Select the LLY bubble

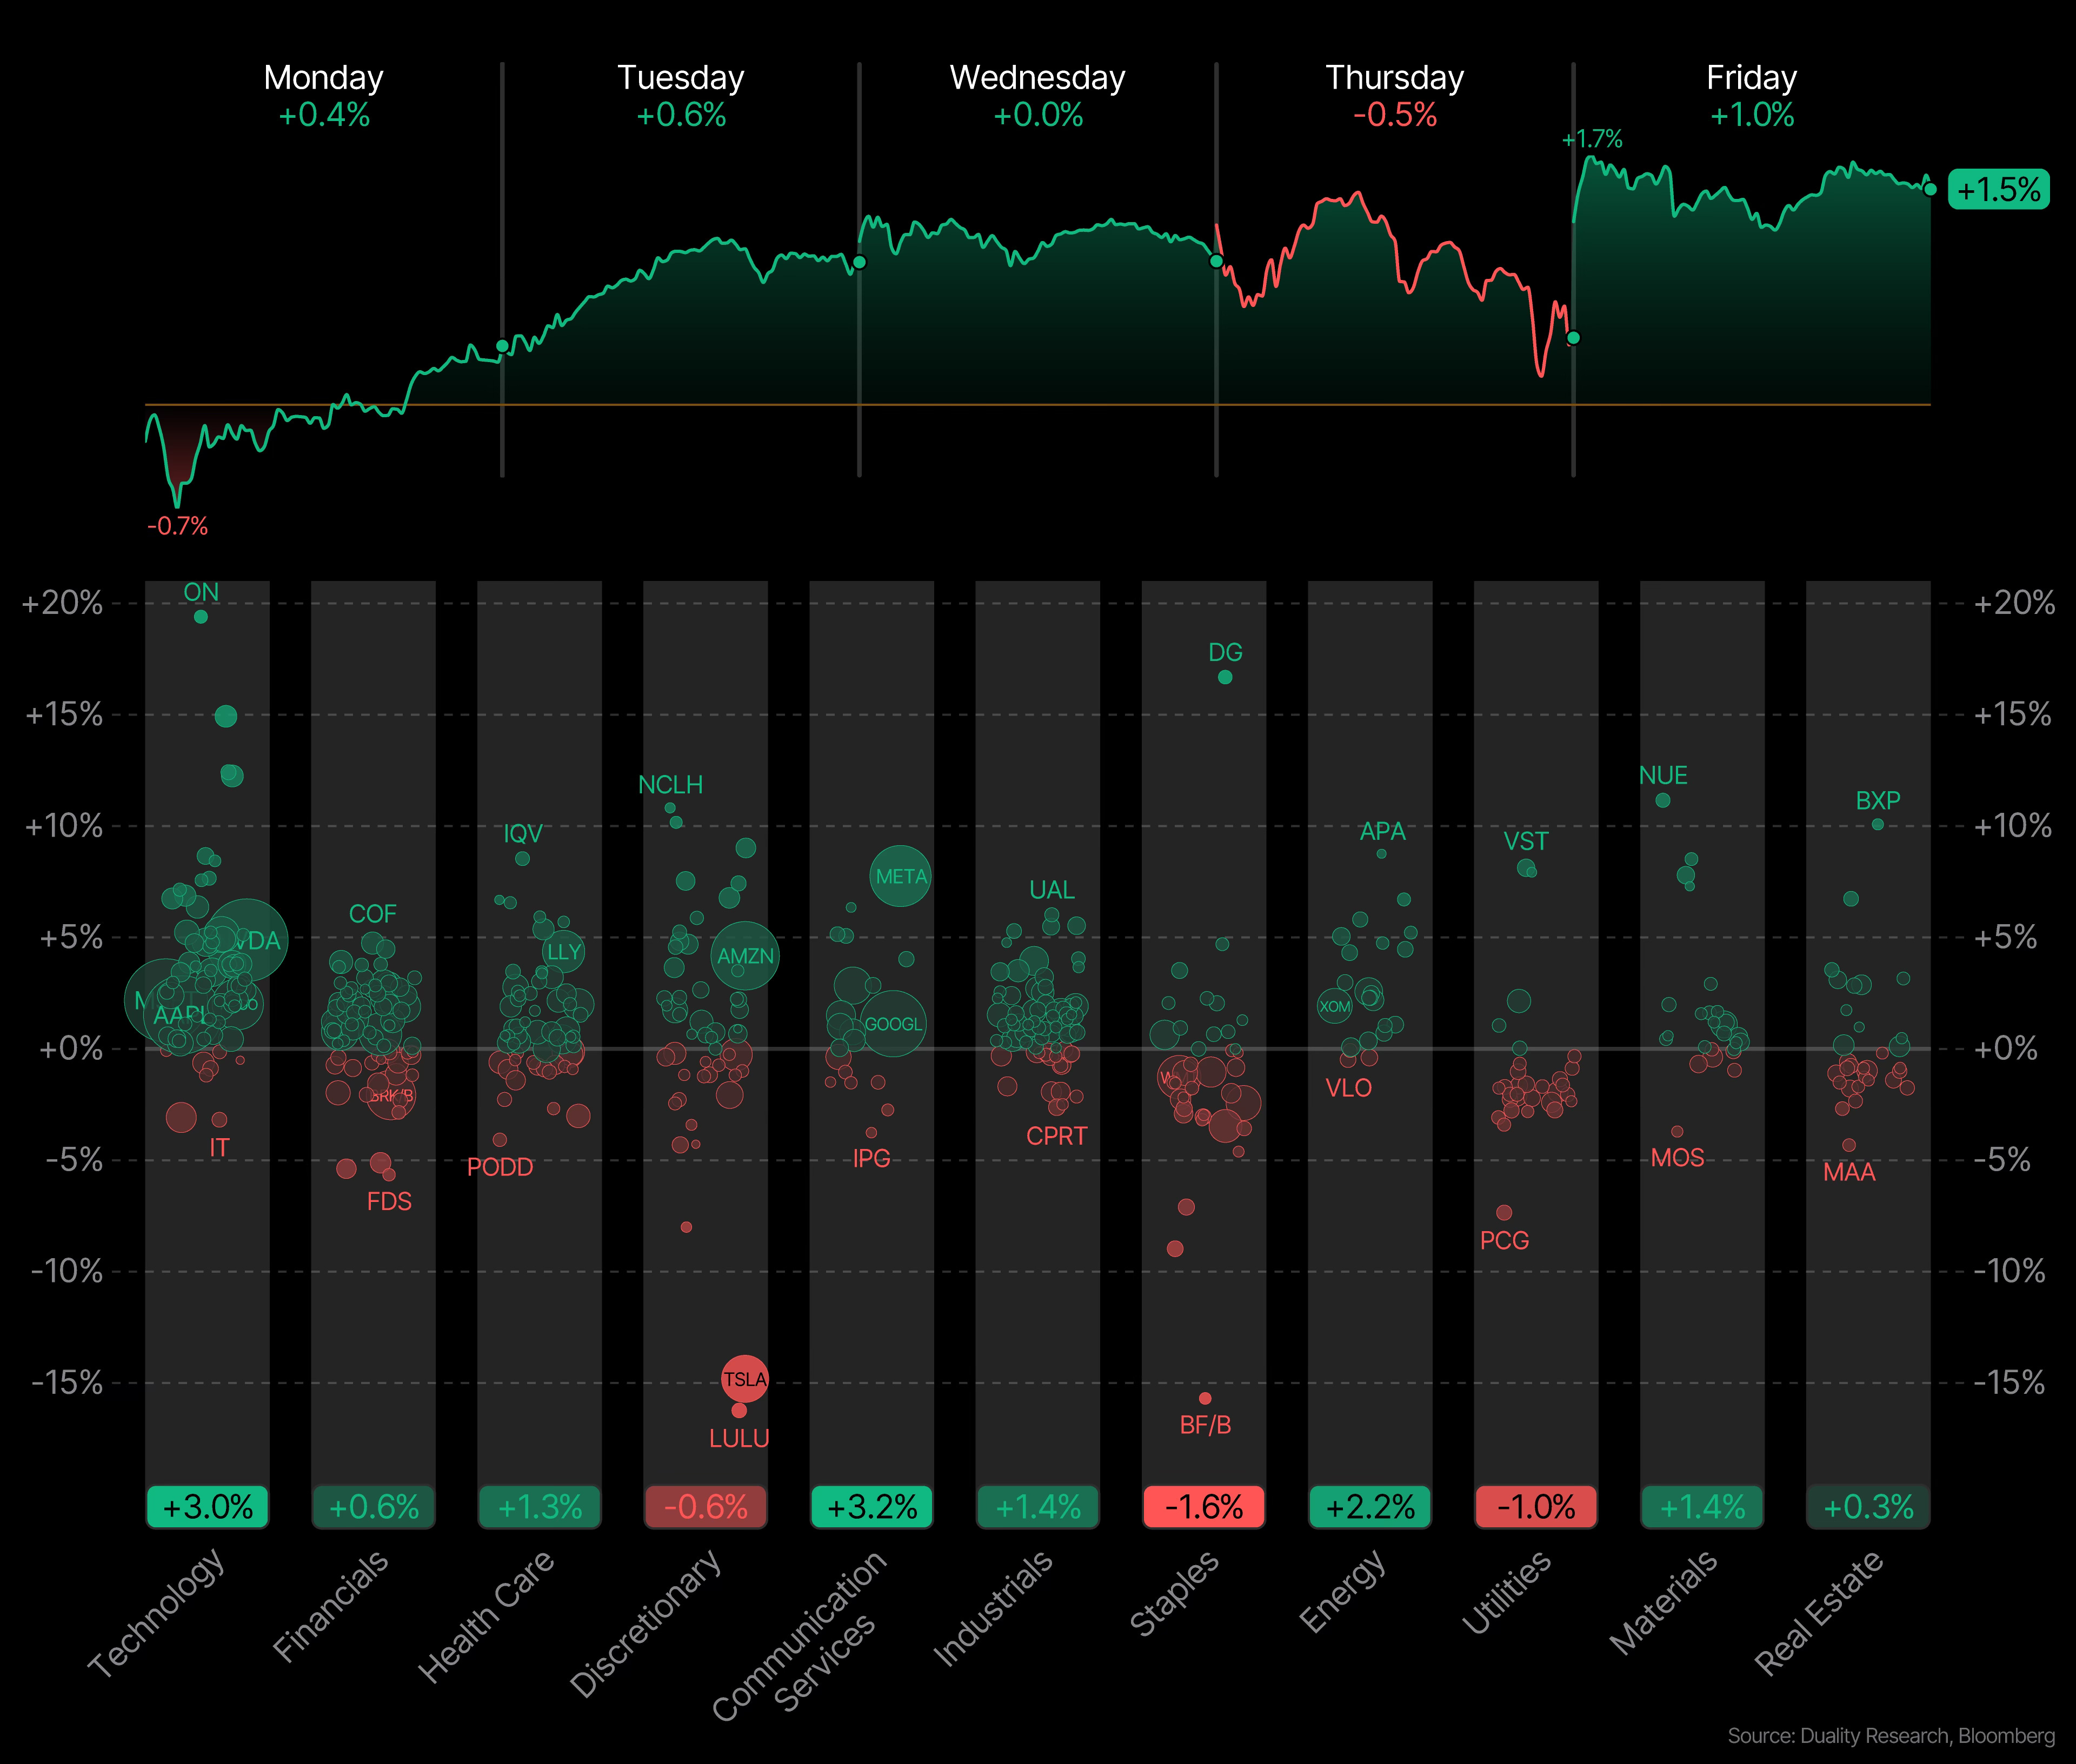pyautogui.click(x=563, y=951)
